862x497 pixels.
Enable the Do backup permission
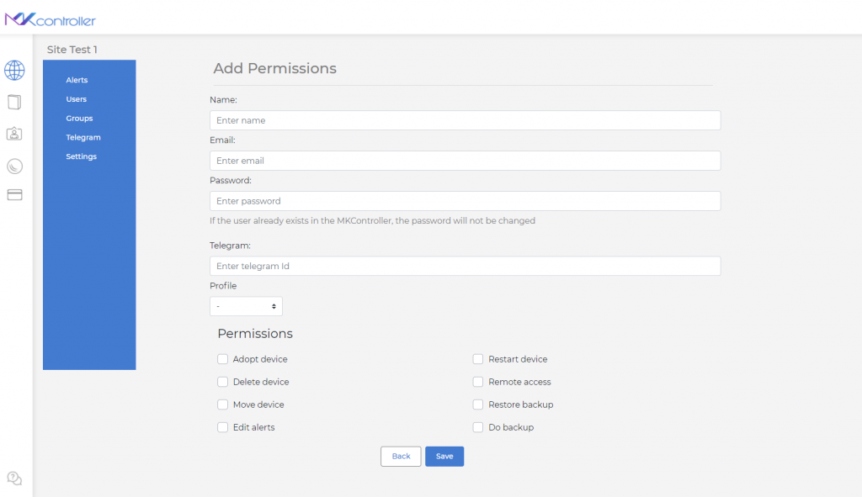click(x=477, y=427)
